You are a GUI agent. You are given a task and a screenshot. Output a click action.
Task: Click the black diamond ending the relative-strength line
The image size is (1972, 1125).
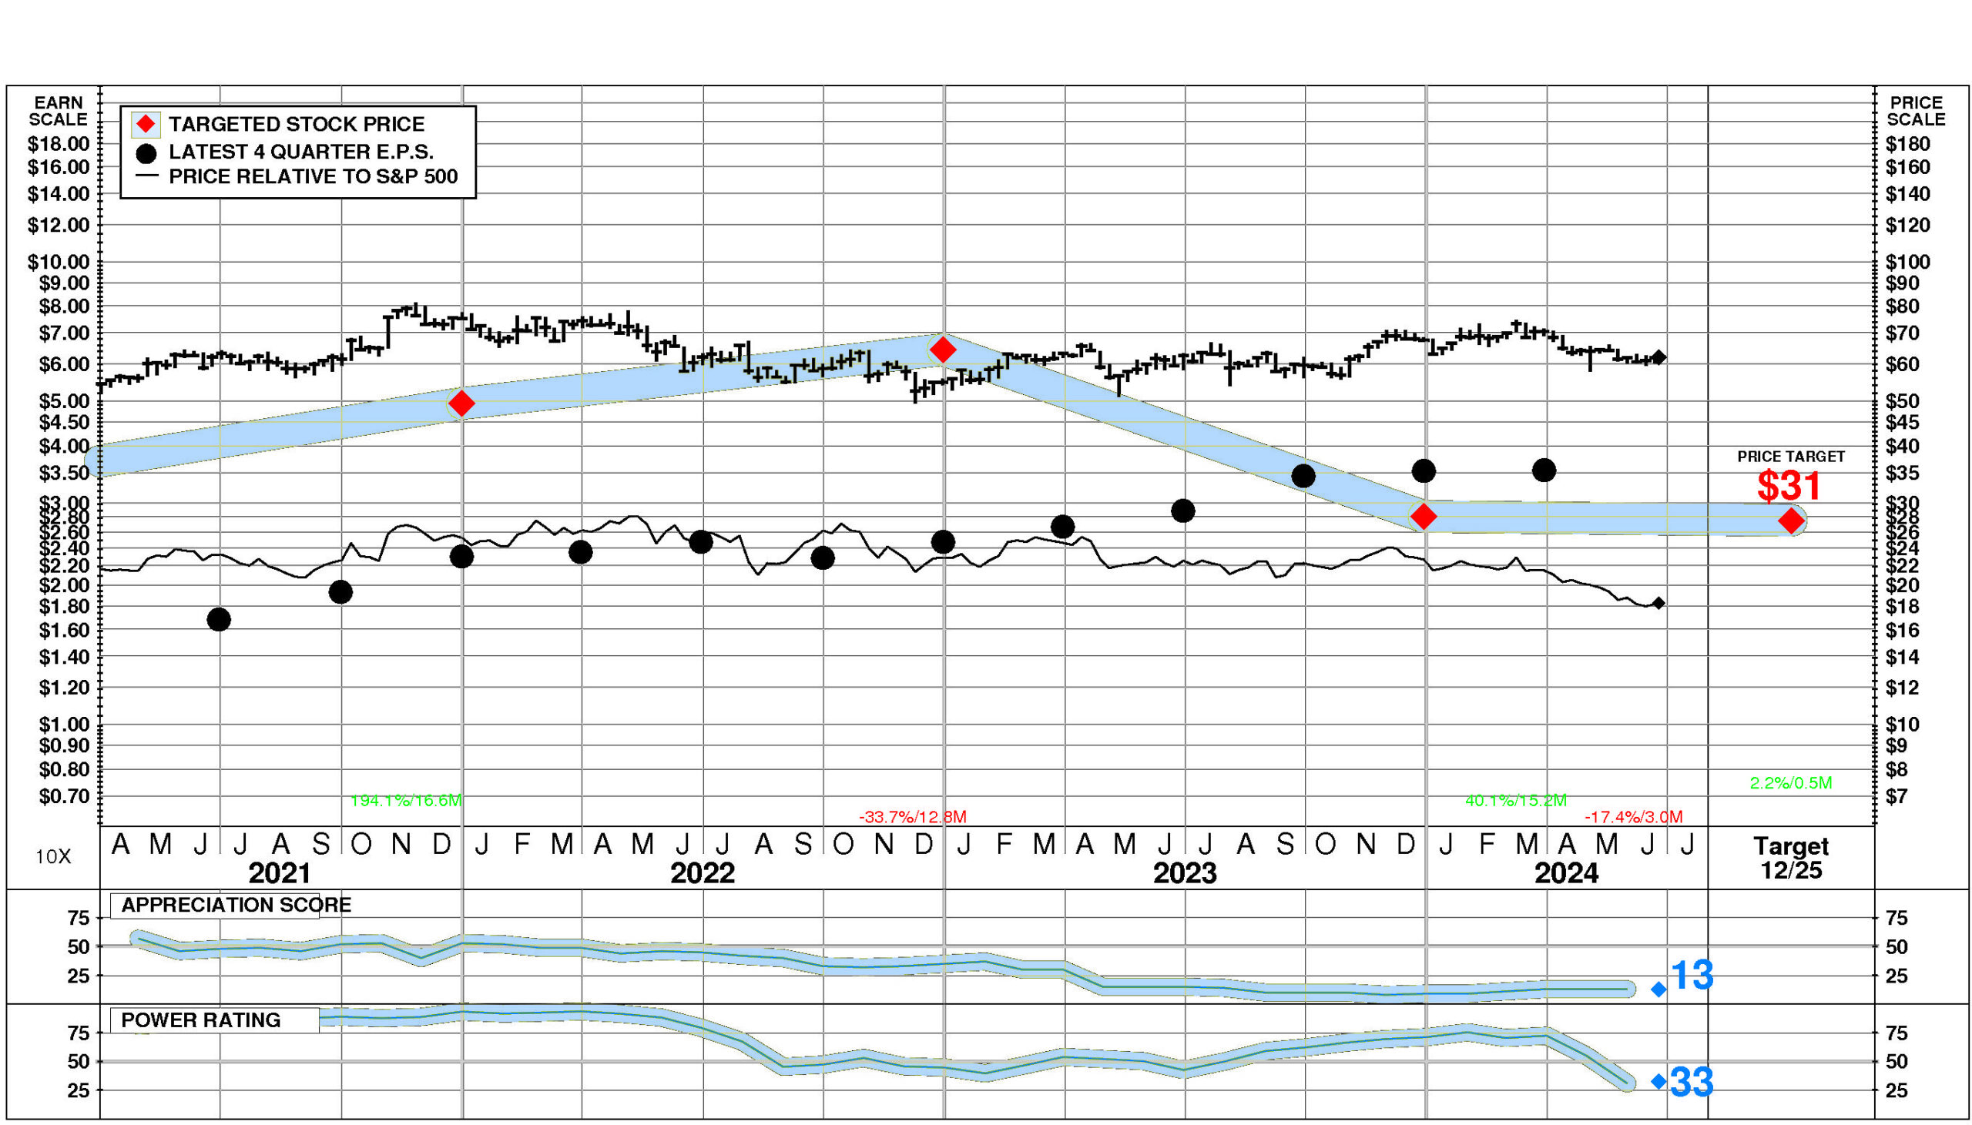[1658, 604]
